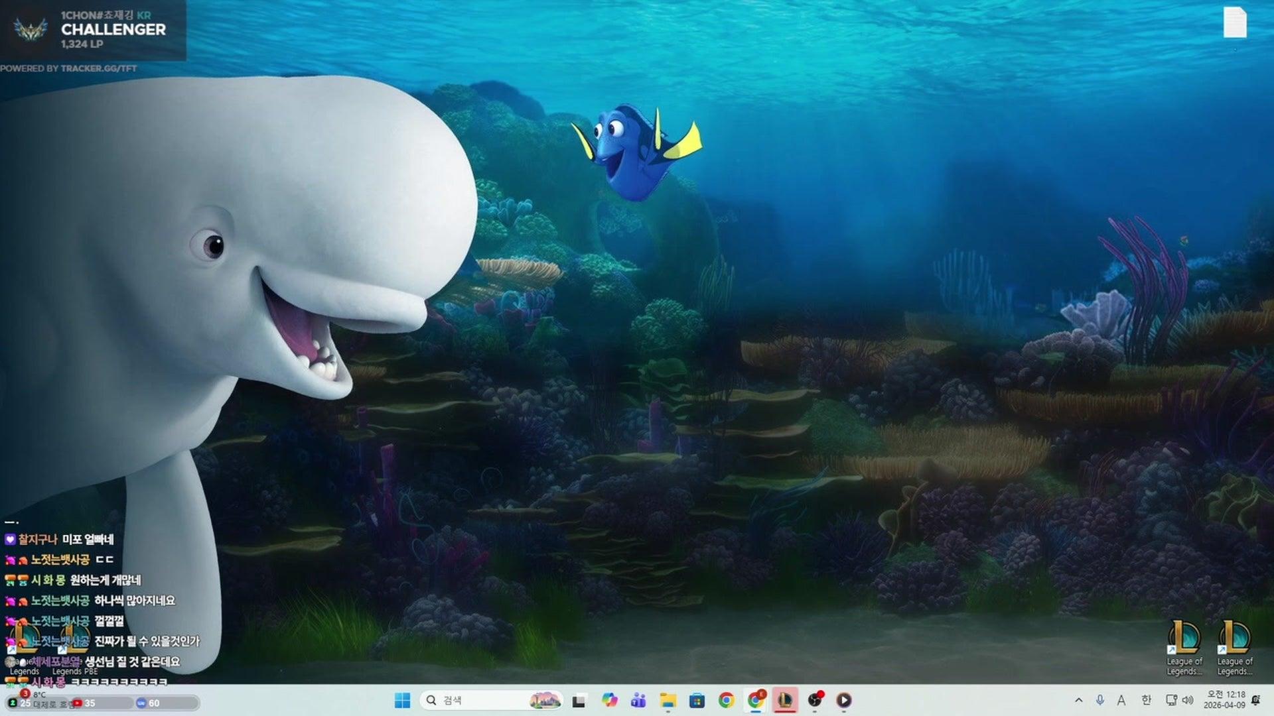Launch the Copilot taskbar icon
Image resolution: width=1274 pixels, height=716 pixels.
[x=609, y=700]
